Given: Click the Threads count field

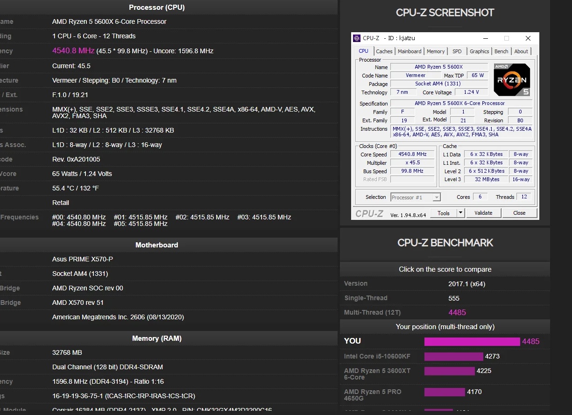Looking at the screenshot, I should click(524, 197).
